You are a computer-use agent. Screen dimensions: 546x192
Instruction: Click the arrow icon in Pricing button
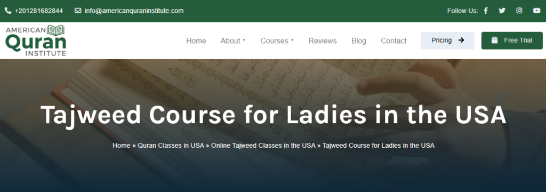pyautogui.click(x=461, y=41)
